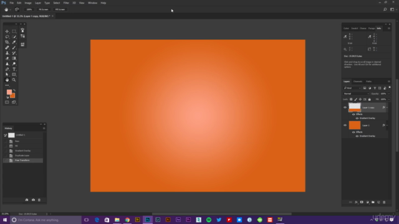This screenshot has height=224, width=399.
Task: Toggle Effects visibility under Layer 1
Action: 353,132
